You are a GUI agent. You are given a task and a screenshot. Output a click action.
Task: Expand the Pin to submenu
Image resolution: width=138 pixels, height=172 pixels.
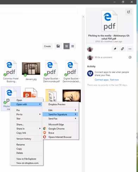pos(26,114)
